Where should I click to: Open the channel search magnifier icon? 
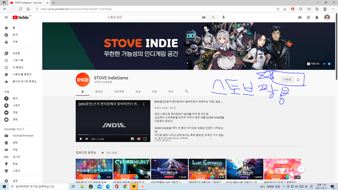186,91
